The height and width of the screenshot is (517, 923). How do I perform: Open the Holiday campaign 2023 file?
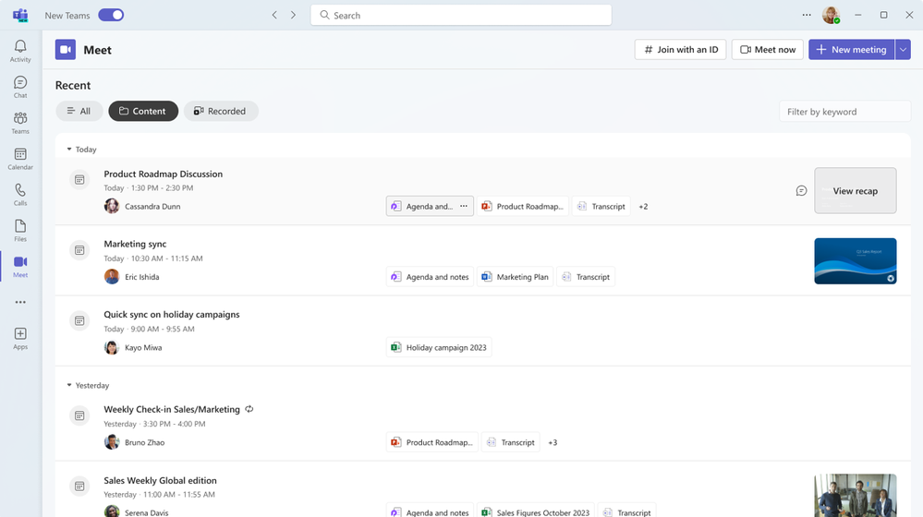(439, 347)
